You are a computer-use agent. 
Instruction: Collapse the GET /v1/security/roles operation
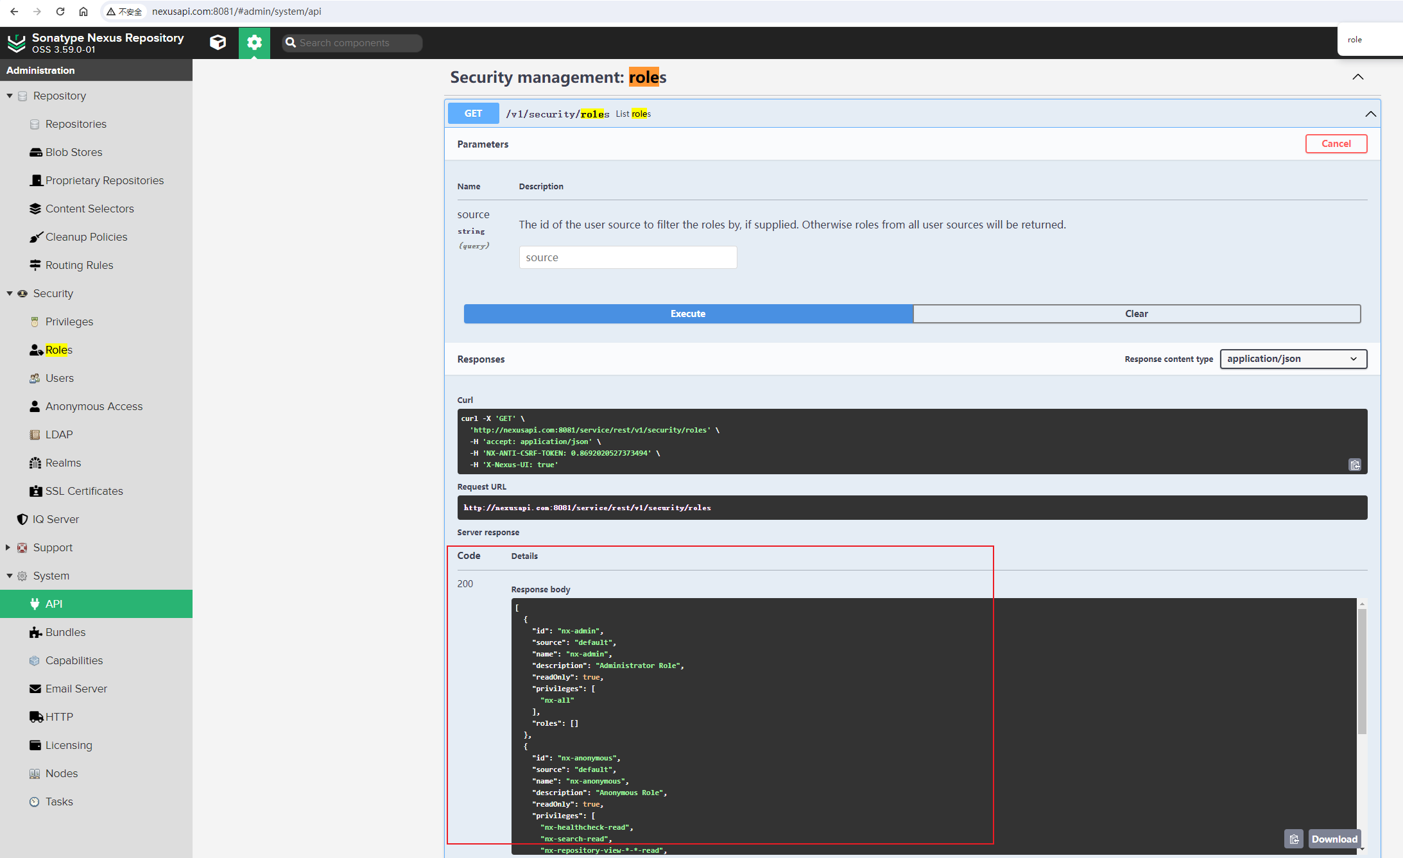pos(1371,114)
